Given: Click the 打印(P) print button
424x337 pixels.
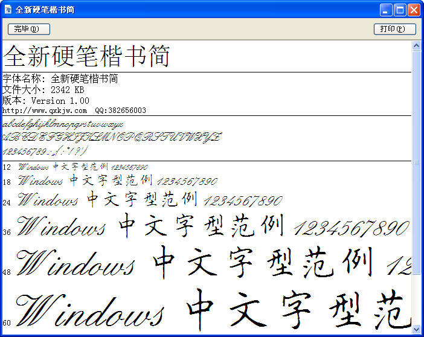Looking at the screenshot, I should pyautogui.click(x=395, y=29).
